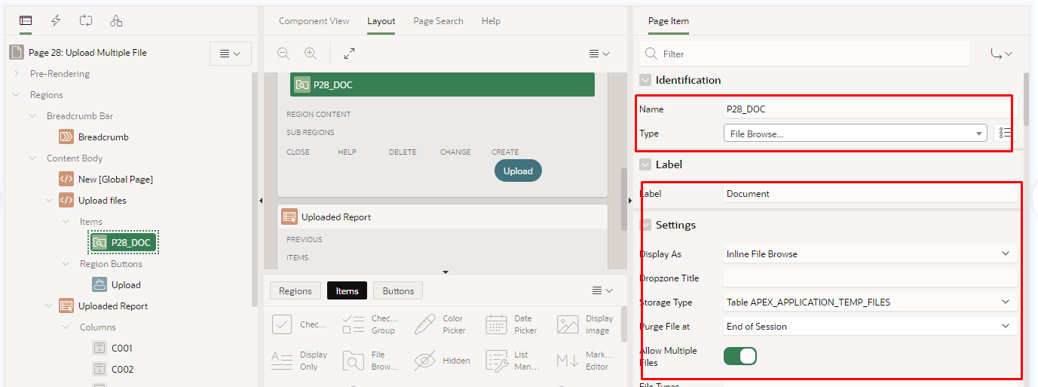Image resolution: width=1038 pixels, height=387 pixels.
Task: Pick the Color Picker gallery item
Action: (x=442, y=324)
